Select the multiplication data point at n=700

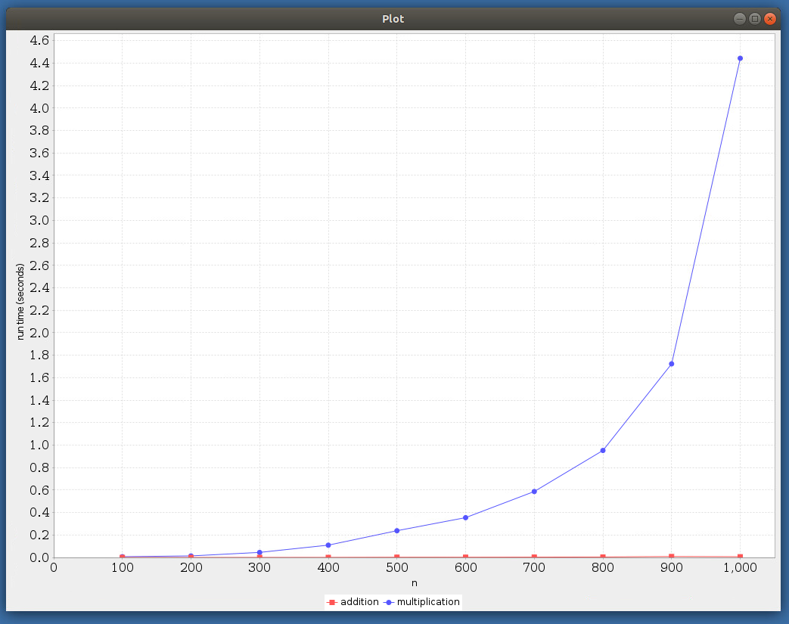(534, 492)
